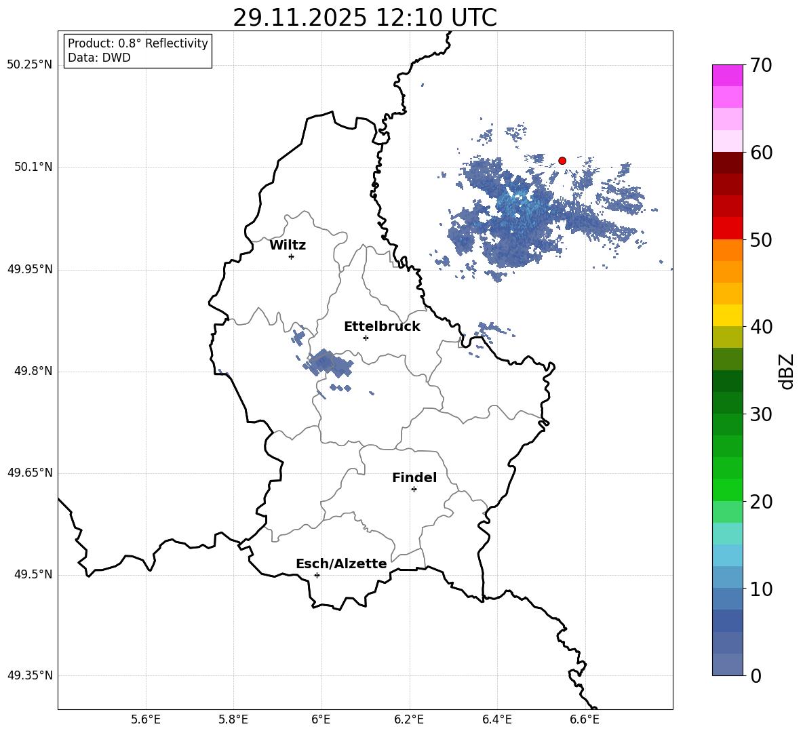
Task: Click the latitude label 50.25°N
Action: point(30,65)
